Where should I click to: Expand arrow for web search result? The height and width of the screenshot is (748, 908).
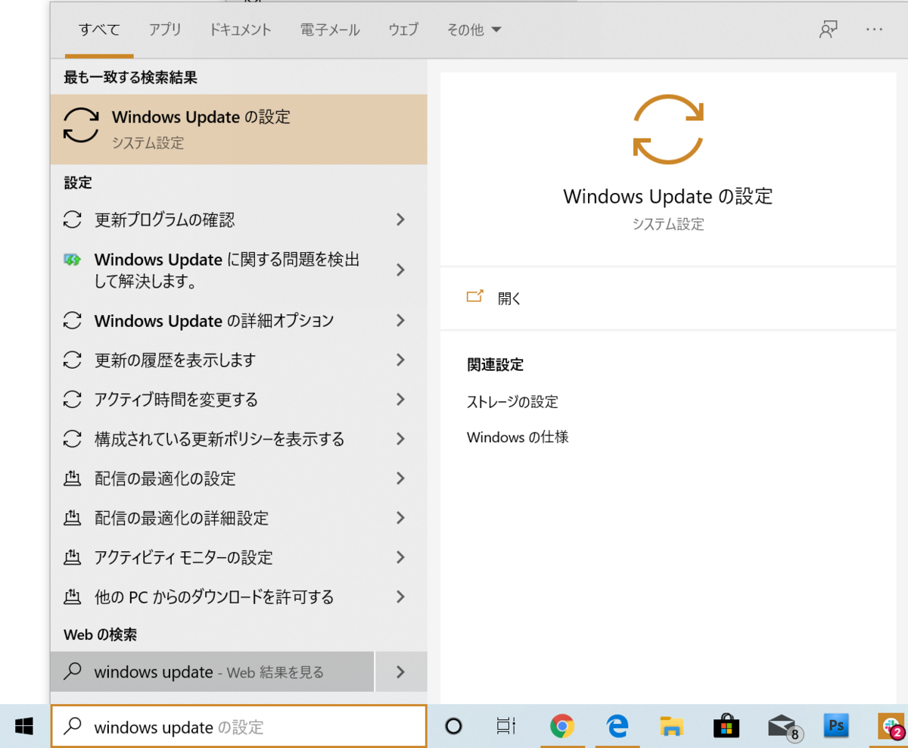(401, 672)
